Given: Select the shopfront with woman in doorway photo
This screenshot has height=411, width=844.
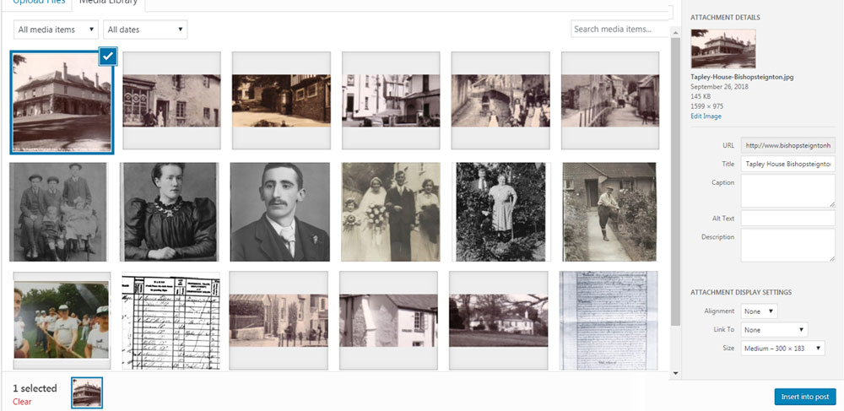Looking at the screenshot, I should pyautogui.click(x=171, y=100).
